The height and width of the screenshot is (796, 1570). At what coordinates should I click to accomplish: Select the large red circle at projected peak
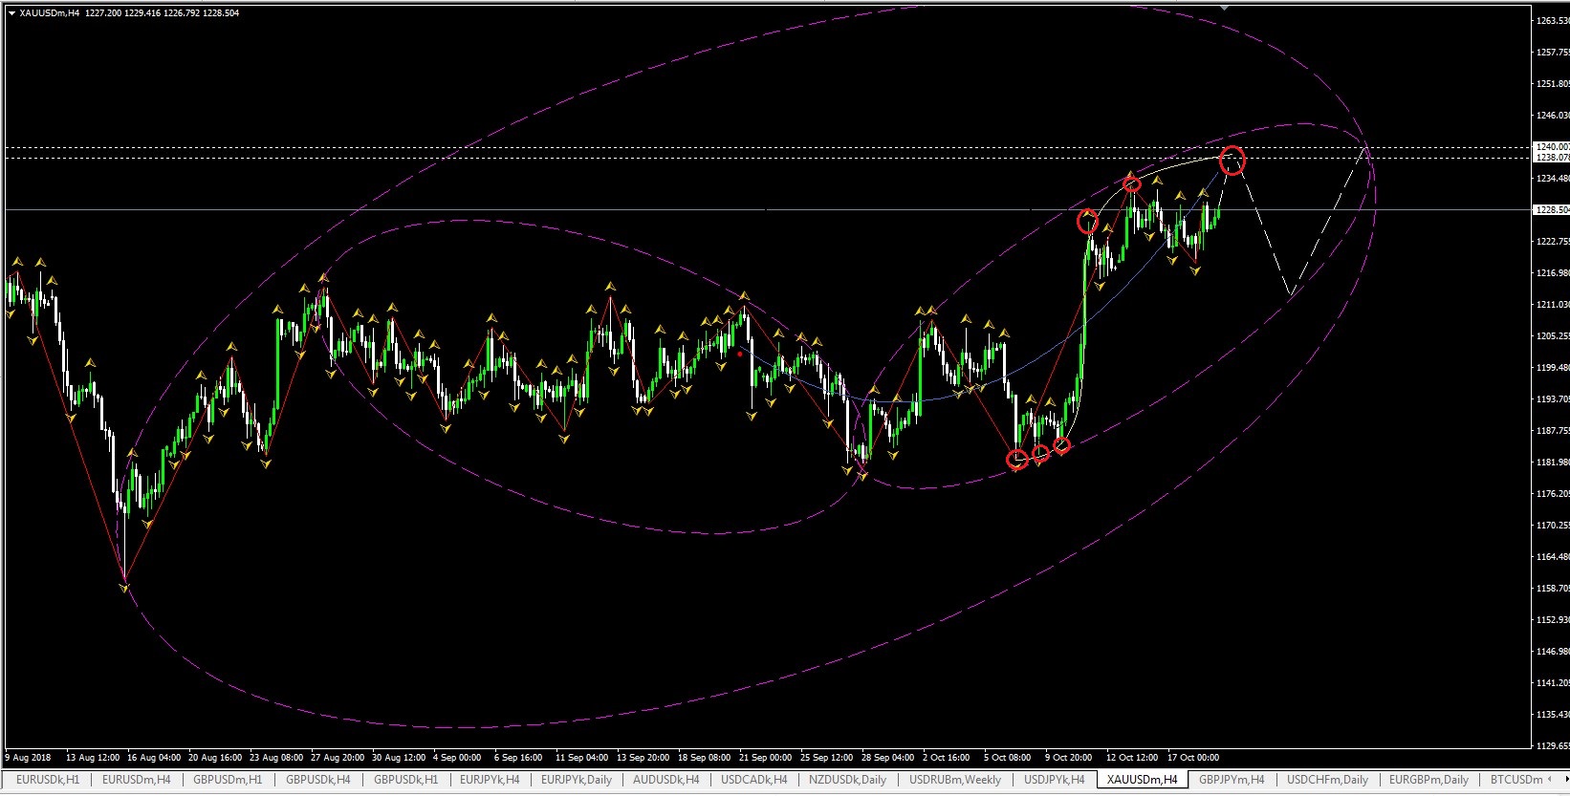pos(1232,161)
